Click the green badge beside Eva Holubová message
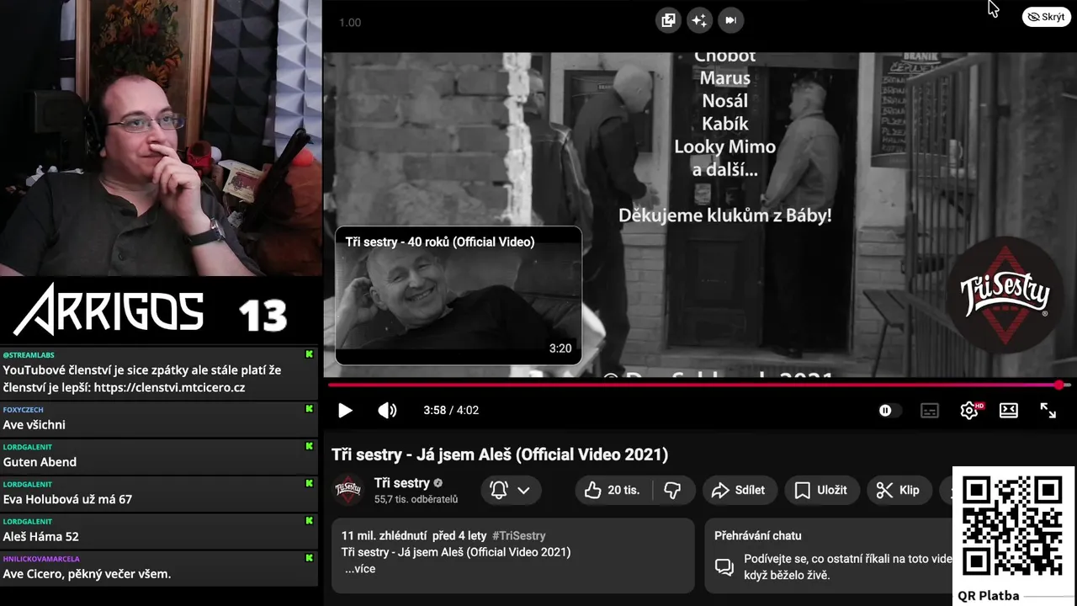Image resolution: width=1077 pixels, height=606 pixels. click(x=309, y=484)
